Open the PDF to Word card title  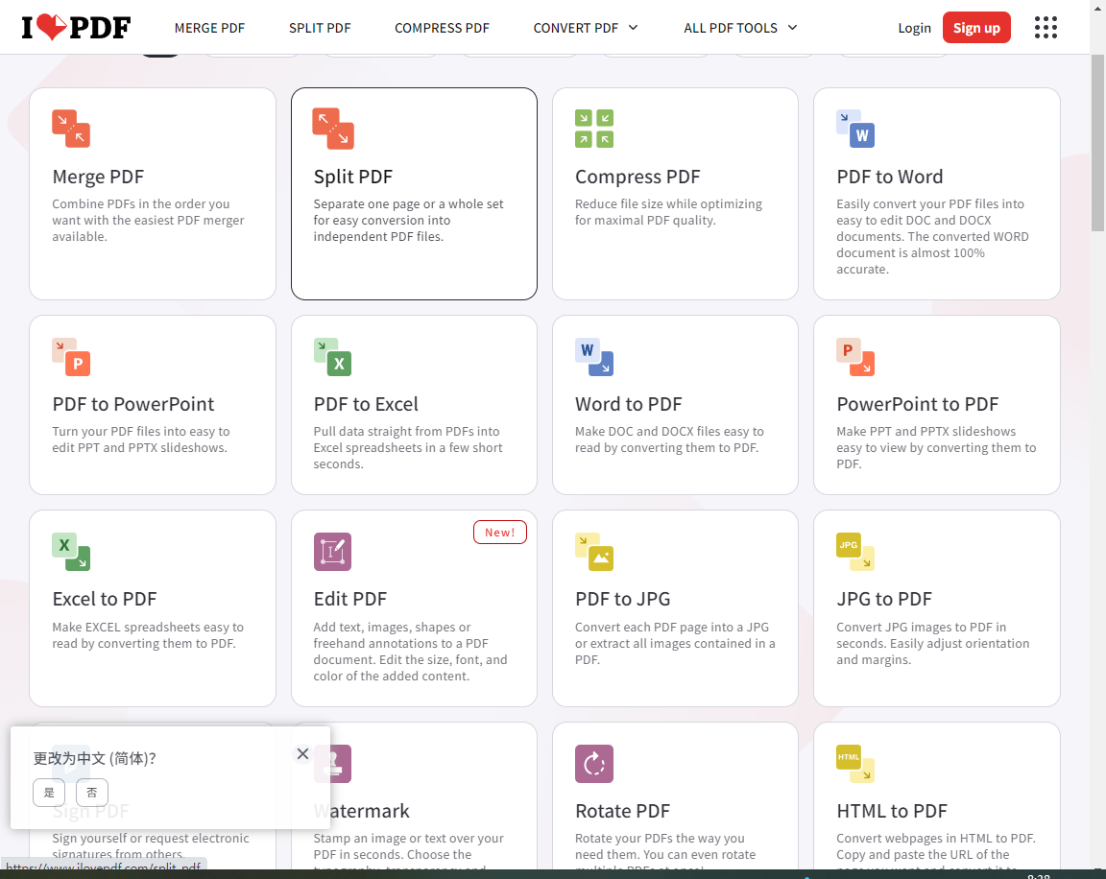889,177
